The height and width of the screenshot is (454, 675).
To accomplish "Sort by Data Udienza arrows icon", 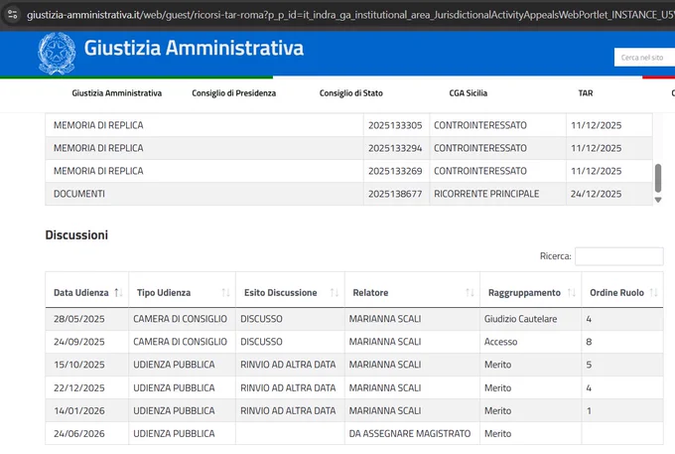I will coord(118,293).
